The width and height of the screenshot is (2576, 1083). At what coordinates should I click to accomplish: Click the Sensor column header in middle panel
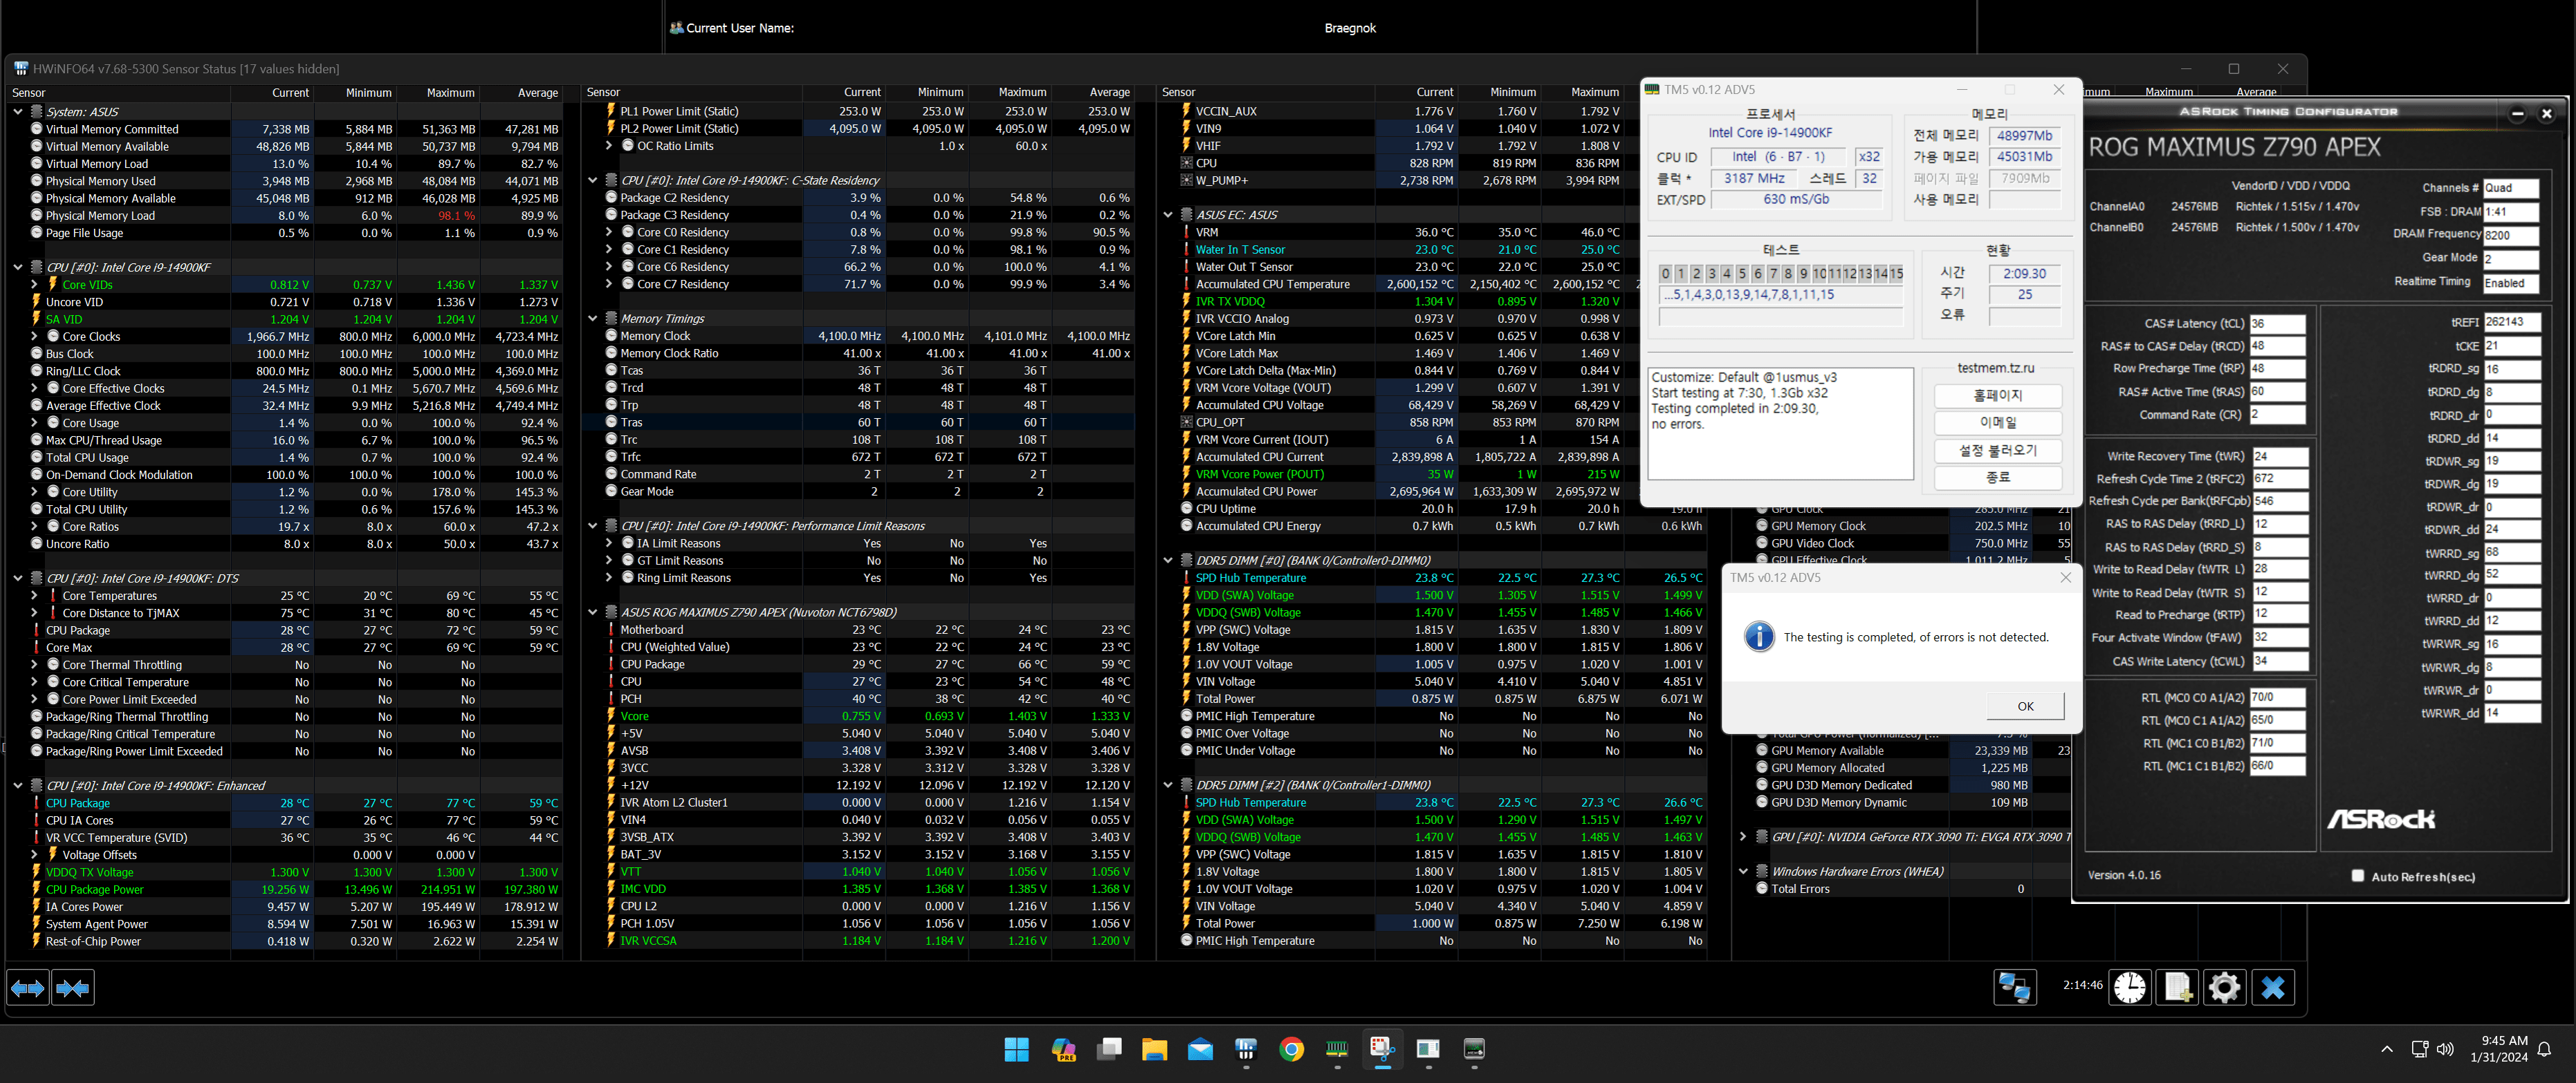[603, 92]
